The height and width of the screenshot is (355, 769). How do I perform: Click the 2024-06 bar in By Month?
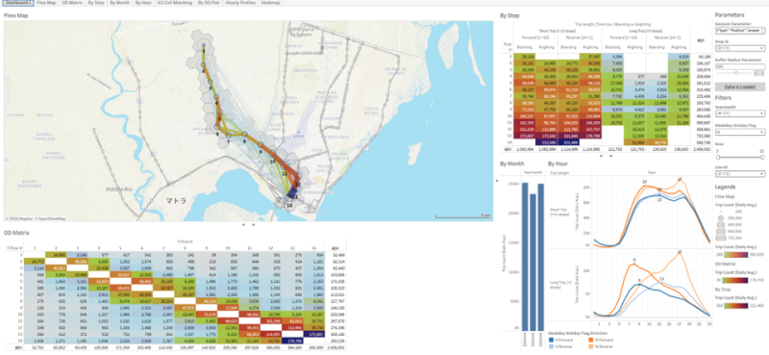(x=540, y=257)
